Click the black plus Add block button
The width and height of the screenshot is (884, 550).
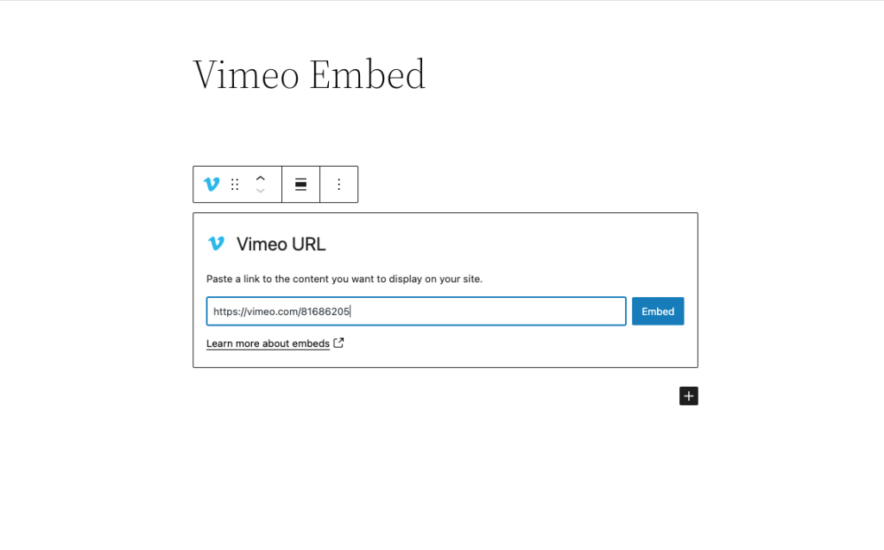(x=688, y=395)
